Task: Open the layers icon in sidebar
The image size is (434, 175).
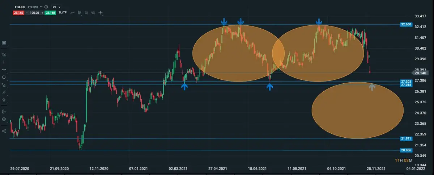Action: 4,119
